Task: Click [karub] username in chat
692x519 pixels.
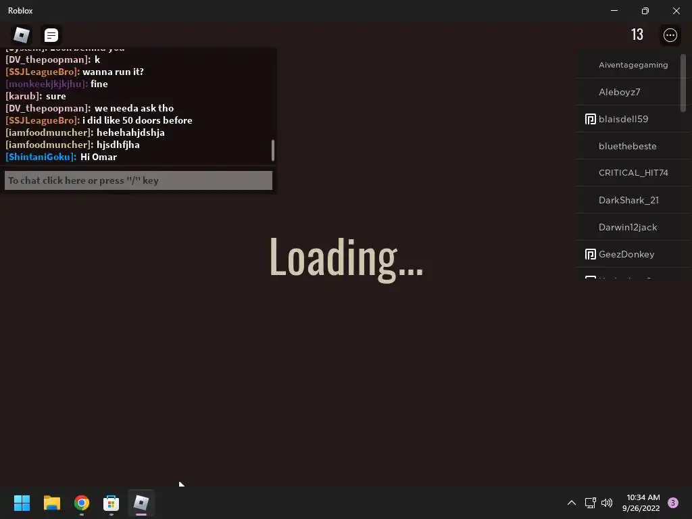Action: pyautogui.click(x=24, y=96)
